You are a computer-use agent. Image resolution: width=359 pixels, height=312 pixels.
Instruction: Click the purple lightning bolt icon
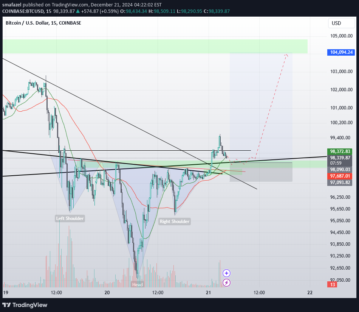click(x=226, y=282)
